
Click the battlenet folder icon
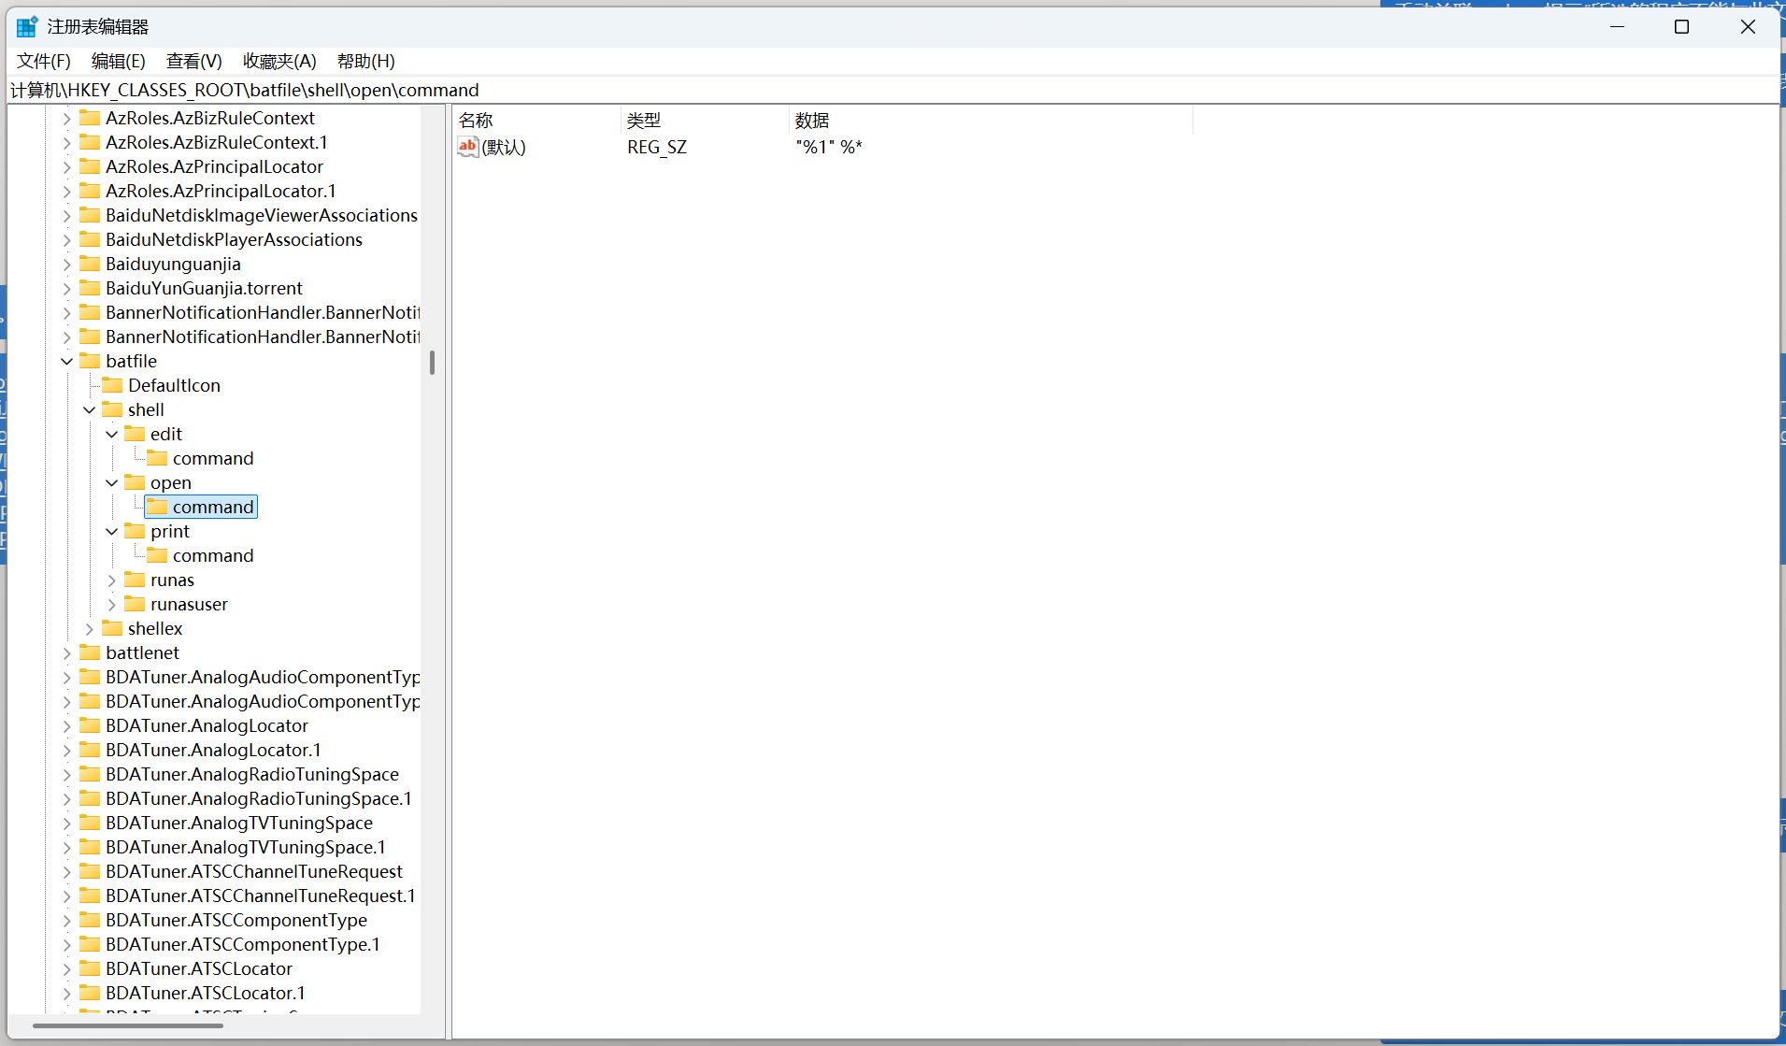coord(90,652)
